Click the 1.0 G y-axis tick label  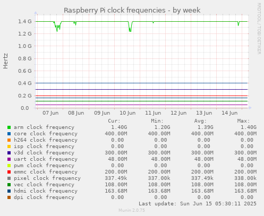25,46
